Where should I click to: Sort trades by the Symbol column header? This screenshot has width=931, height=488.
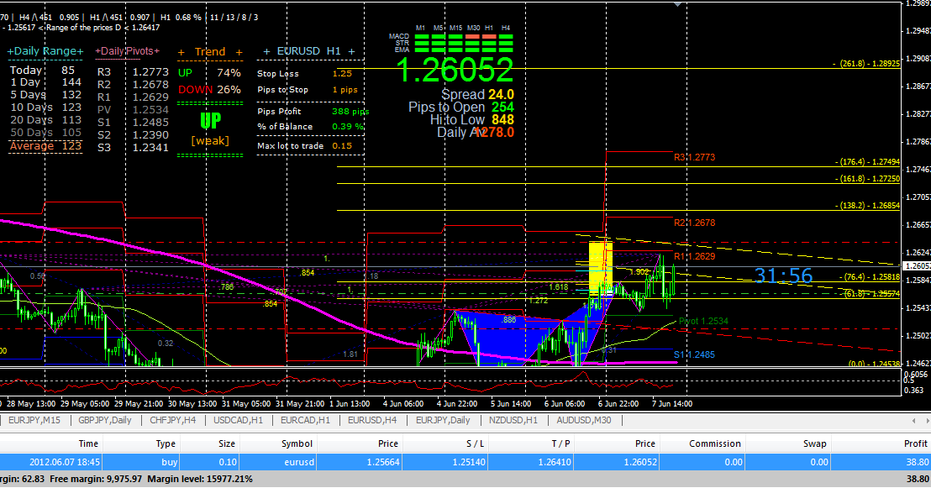(x=297, y=443)
